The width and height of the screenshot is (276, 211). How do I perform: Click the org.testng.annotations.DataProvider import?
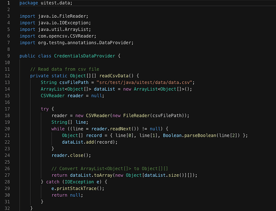point(76,43)
